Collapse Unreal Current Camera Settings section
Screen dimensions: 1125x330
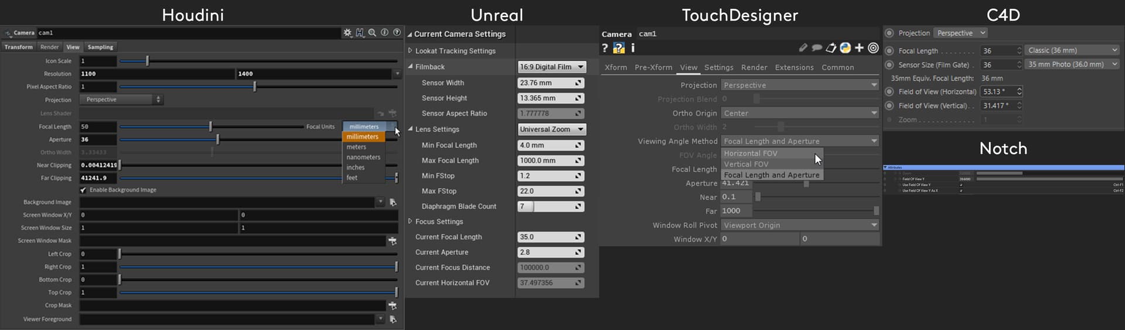[x=410, y=34]
